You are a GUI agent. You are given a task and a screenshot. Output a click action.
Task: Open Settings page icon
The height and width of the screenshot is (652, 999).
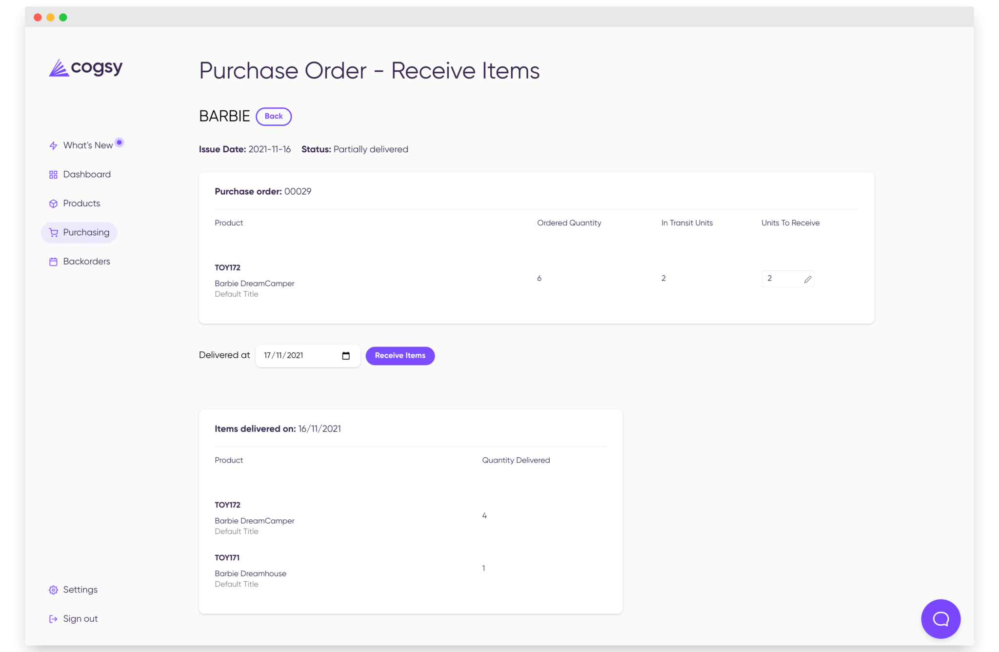pos(52,590)
